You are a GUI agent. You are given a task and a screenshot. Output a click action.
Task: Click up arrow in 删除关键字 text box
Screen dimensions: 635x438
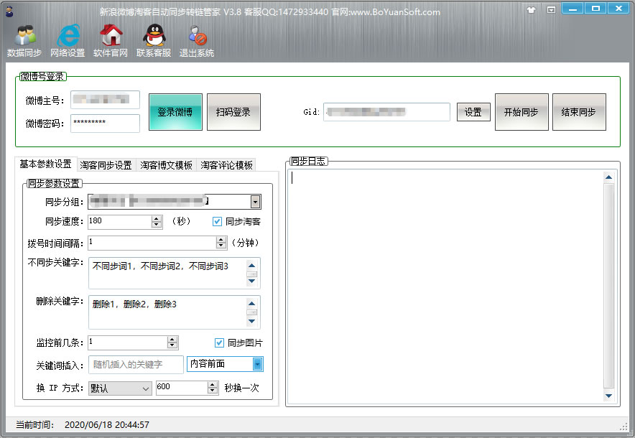(x=251, y=304)
